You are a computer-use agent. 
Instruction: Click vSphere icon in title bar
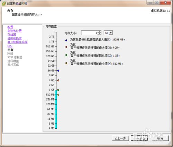[4, 3]
